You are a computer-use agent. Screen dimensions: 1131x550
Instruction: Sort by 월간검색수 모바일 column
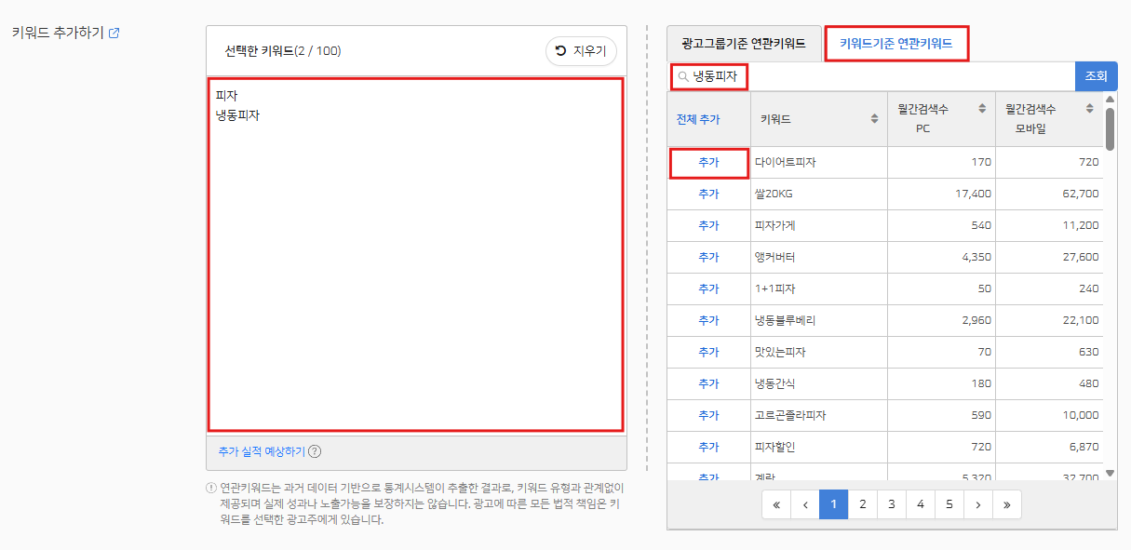[1090, 110]
